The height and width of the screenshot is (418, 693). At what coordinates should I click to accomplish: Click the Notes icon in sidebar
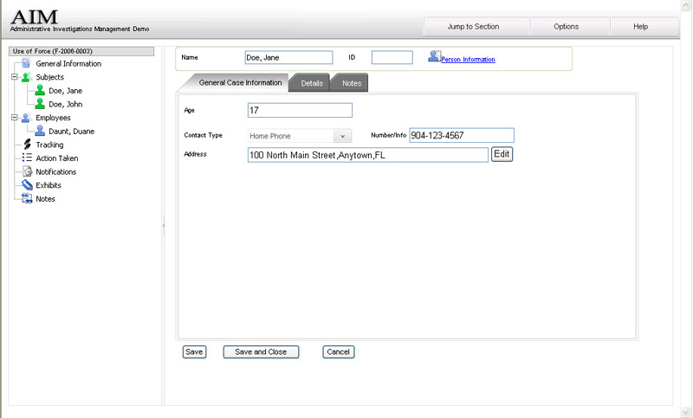(27, 198)
